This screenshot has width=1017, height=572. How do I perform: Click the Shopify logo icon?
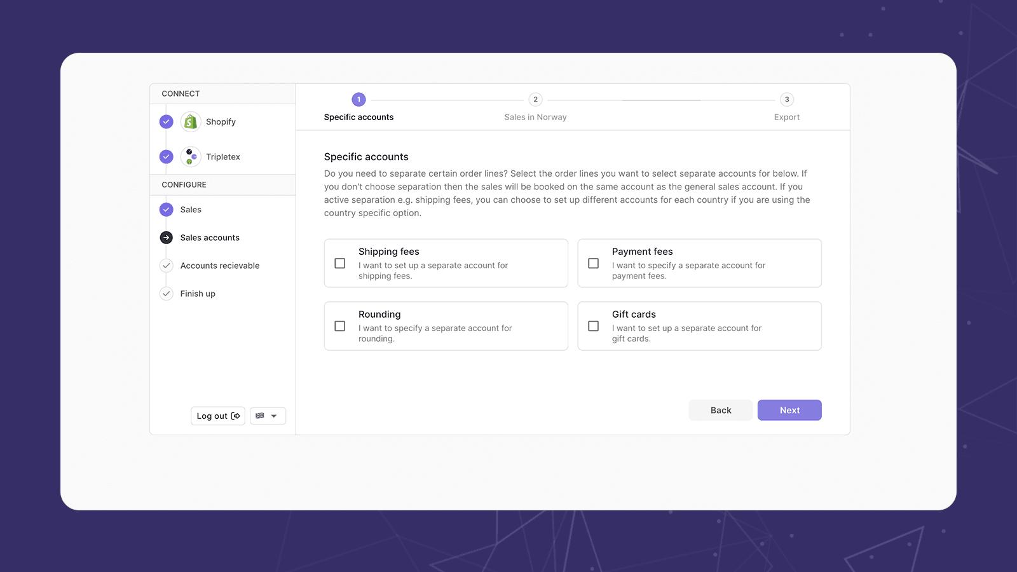coord(191,122)
